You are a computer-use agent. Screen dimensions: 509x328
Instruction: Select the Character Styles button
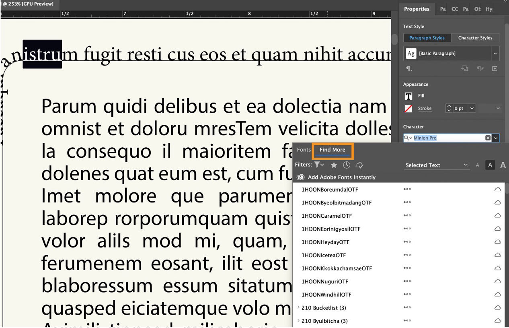click(x=475, y=38)
